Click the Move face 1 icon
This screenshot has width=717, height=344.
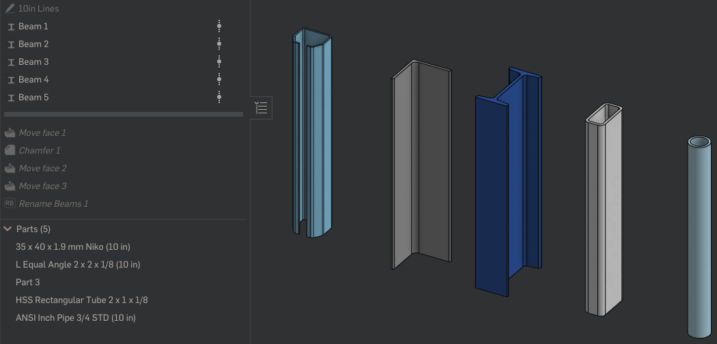10,133
